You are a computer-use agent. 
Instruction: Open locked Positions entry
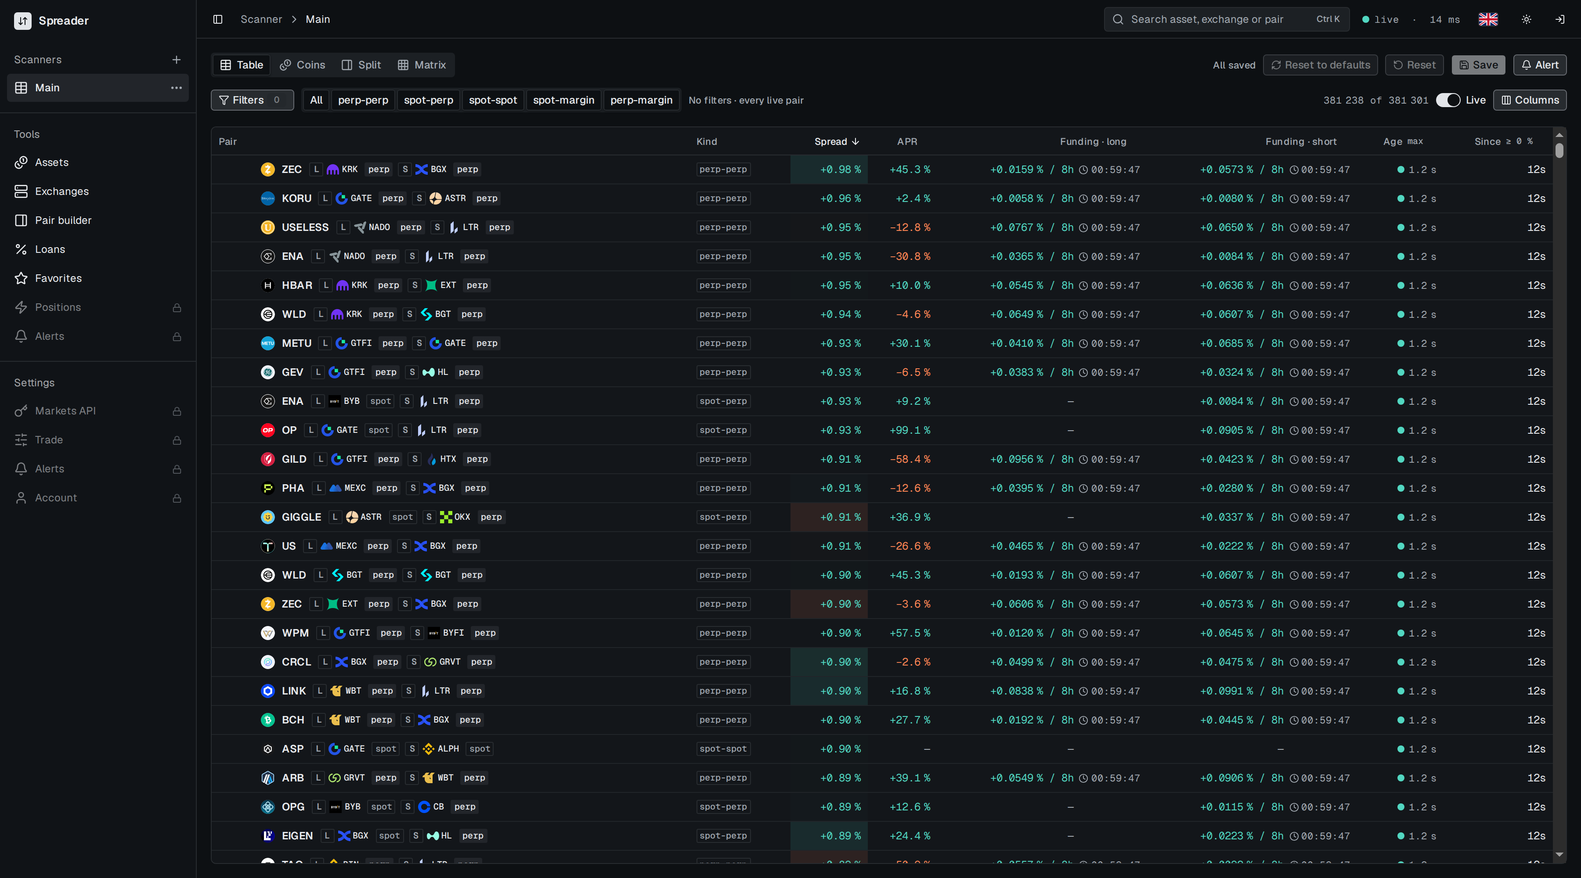(x=97, y=307)
